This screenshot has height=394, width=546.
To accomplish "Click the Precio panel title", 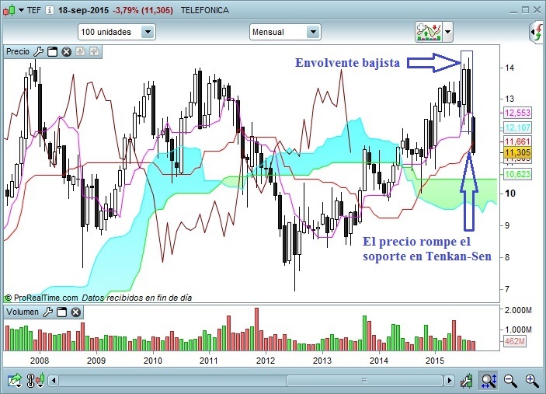I will (x=18, y=51).
